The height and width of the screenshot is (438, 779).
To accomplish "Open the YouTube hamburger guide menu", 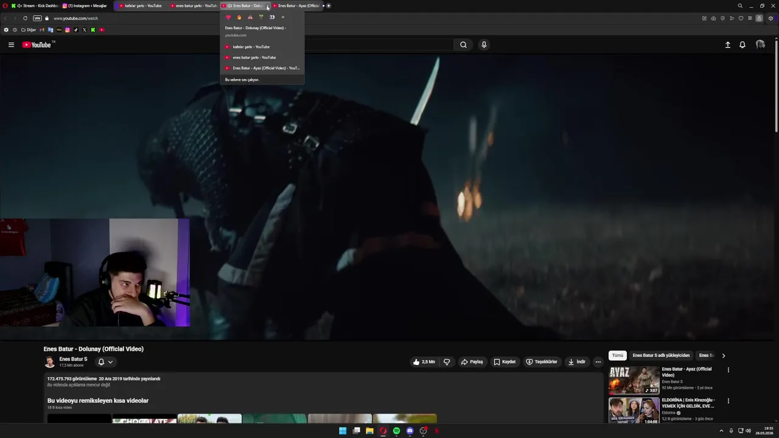I will (11, 44).
